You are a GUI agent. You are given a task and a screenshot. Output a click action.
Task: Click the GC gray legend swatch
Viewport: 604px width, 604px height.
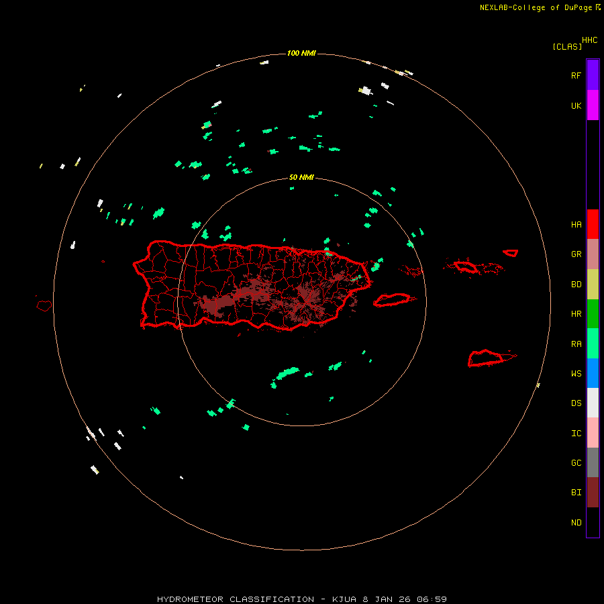click(x=593, y=462)
